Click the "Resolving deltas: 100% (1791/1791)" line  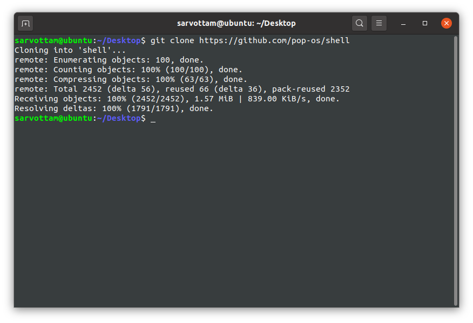point(114,108)
